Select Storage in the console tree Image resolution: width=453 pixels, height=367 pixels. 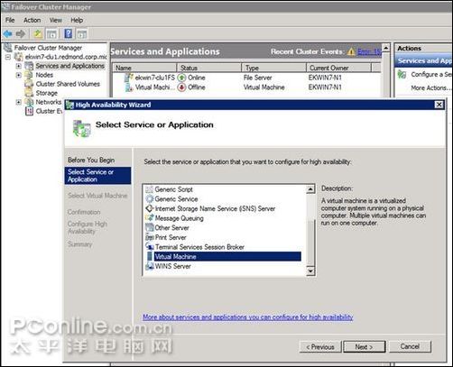pyautogui.click(x=46, y=93)
